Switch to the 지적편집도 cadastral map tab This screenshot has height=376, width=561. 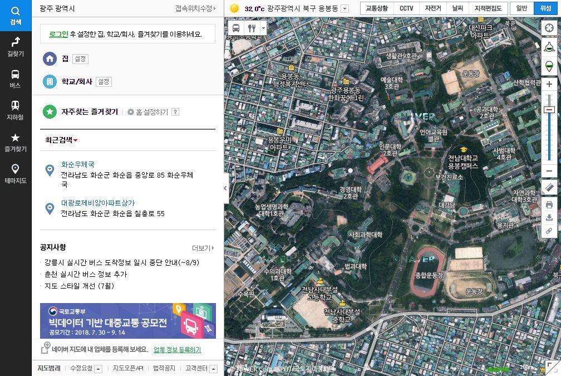pos(493,8)
